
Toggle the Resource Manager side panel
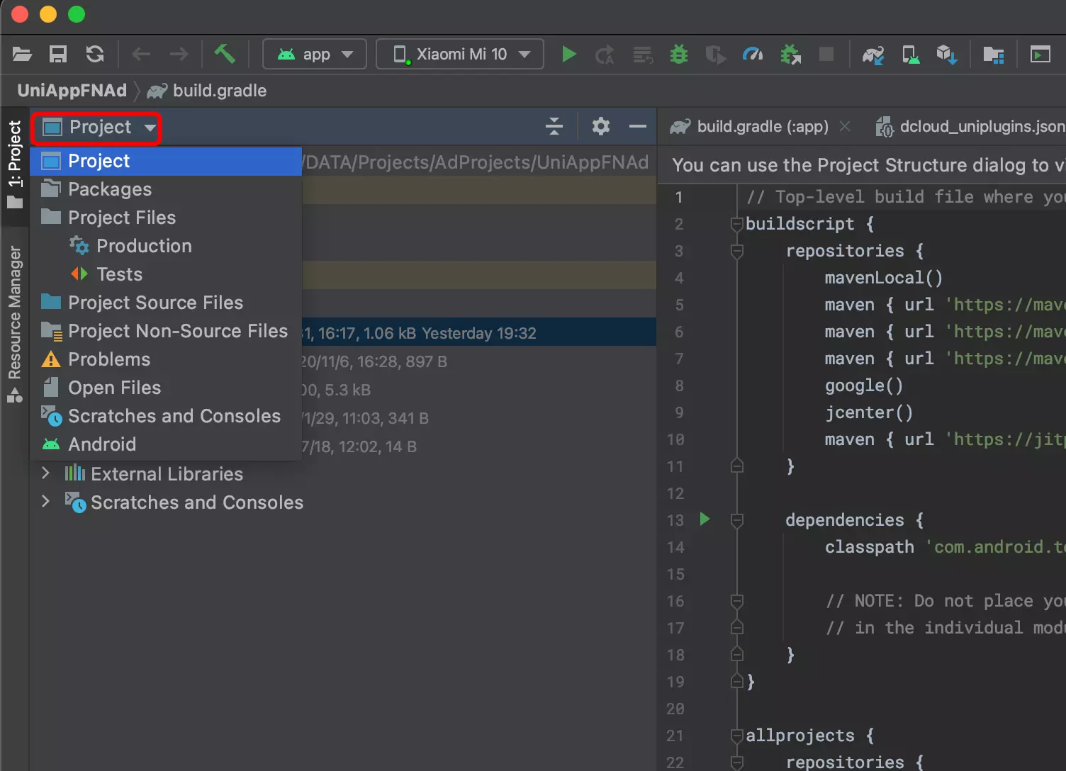click(14, 322)
